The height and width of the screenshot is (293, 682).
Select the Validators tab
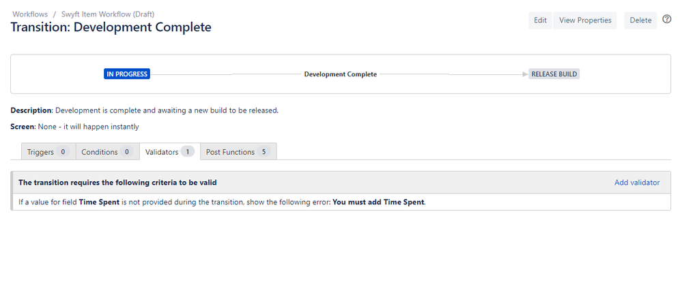click(169, 152)
